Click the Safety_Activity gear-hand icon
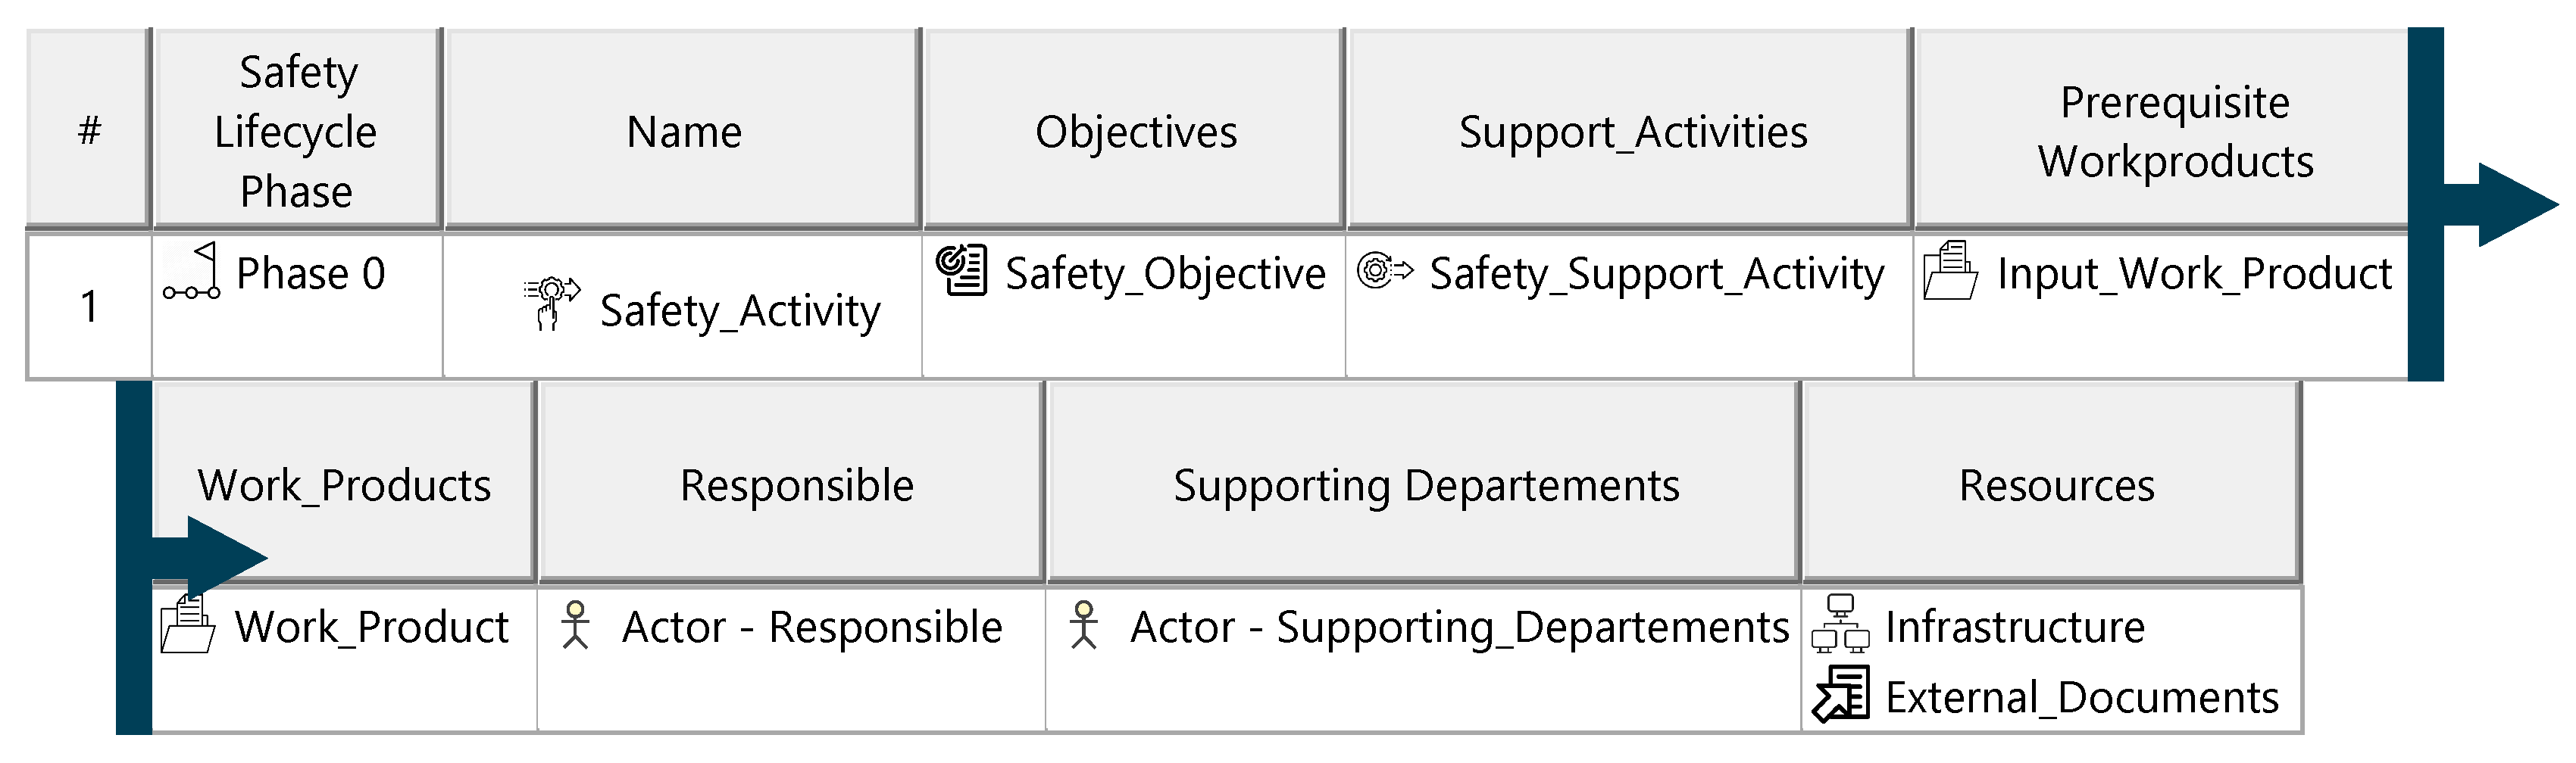 pos(551,303)
